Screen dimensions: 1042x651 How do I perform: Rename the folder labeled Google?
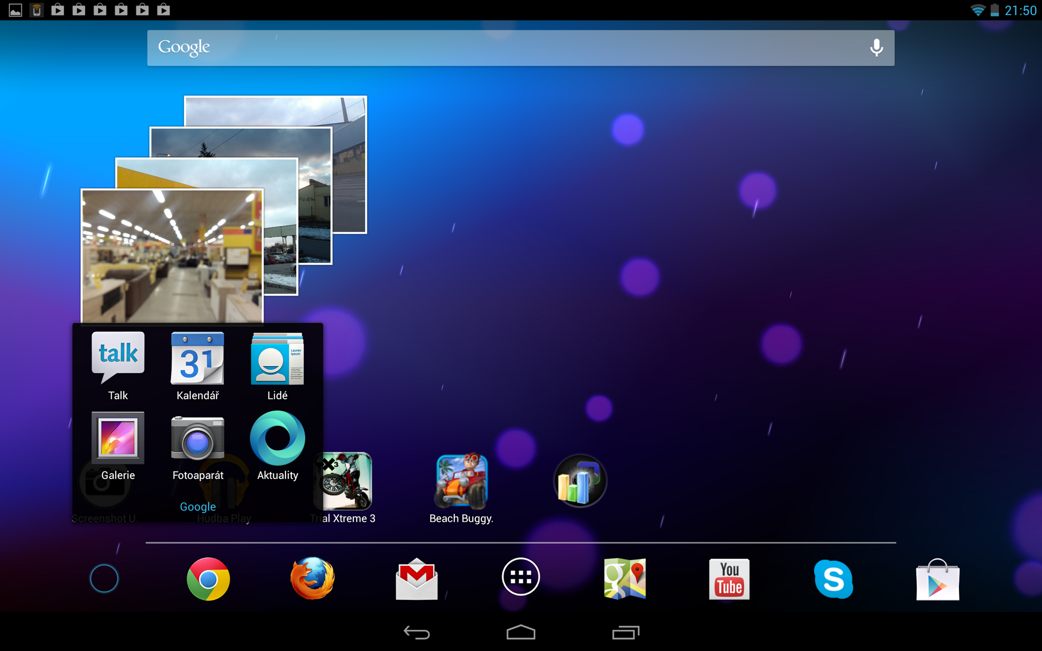(198, 506)
